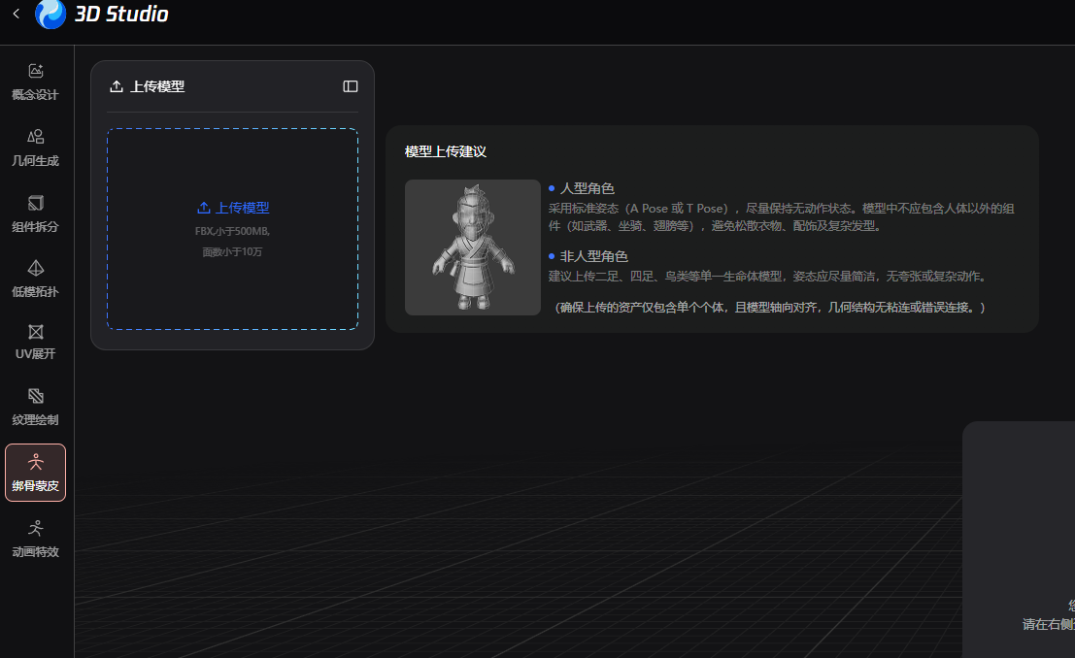Open 低模拓扑 in the sidebar
Screen dimensions: 1075x658
pos(36,279)
